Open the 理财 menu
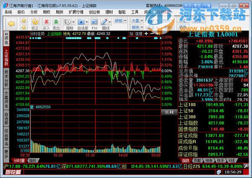Image resolution: width=252 pixels, height=178 pixels. point(109,12)
